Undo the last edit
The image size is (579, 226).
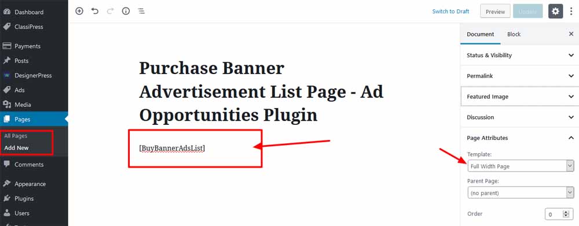point(95,11)
